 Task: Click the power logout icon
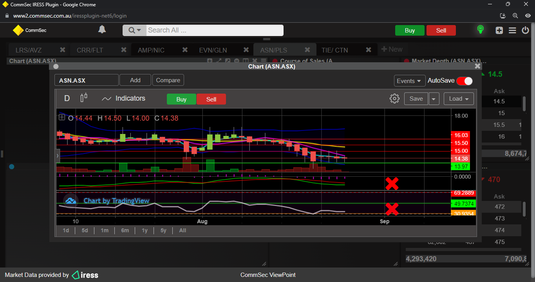[526, 30]
